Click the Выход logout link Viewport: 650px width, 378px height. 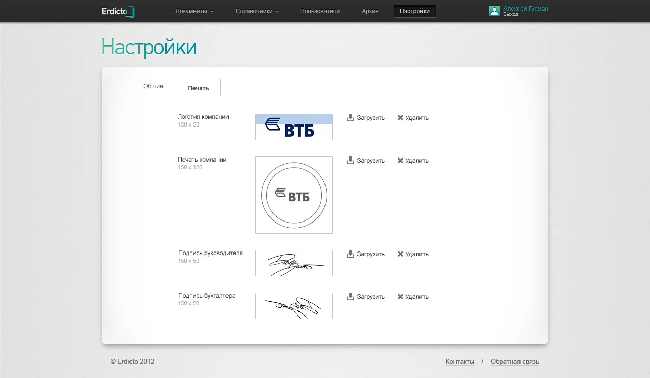point(511,15)
